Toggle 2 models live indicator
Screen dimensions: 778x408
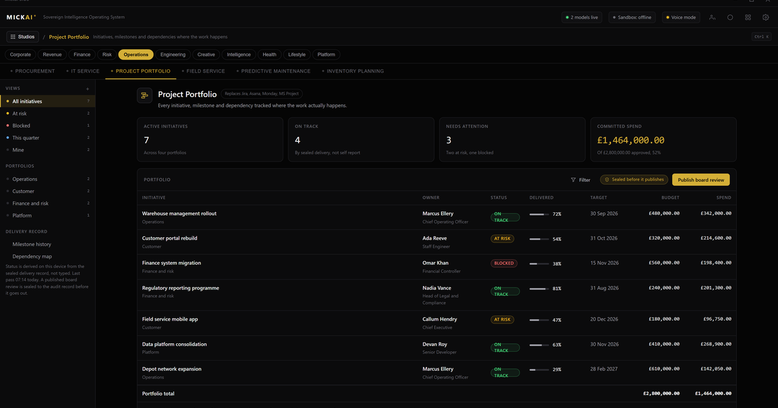pos(583,17)
